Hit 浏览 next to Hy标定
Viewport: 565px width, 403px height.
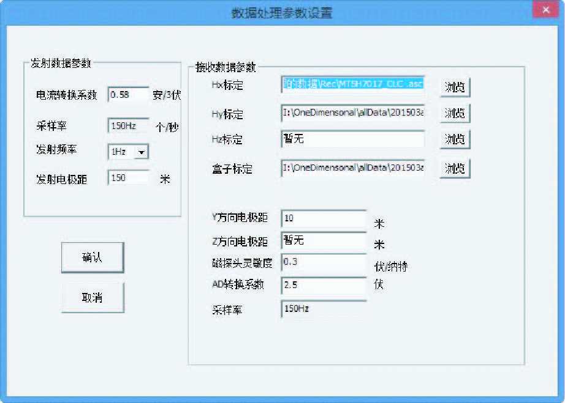pyautogui.click(x=454, y=114)
